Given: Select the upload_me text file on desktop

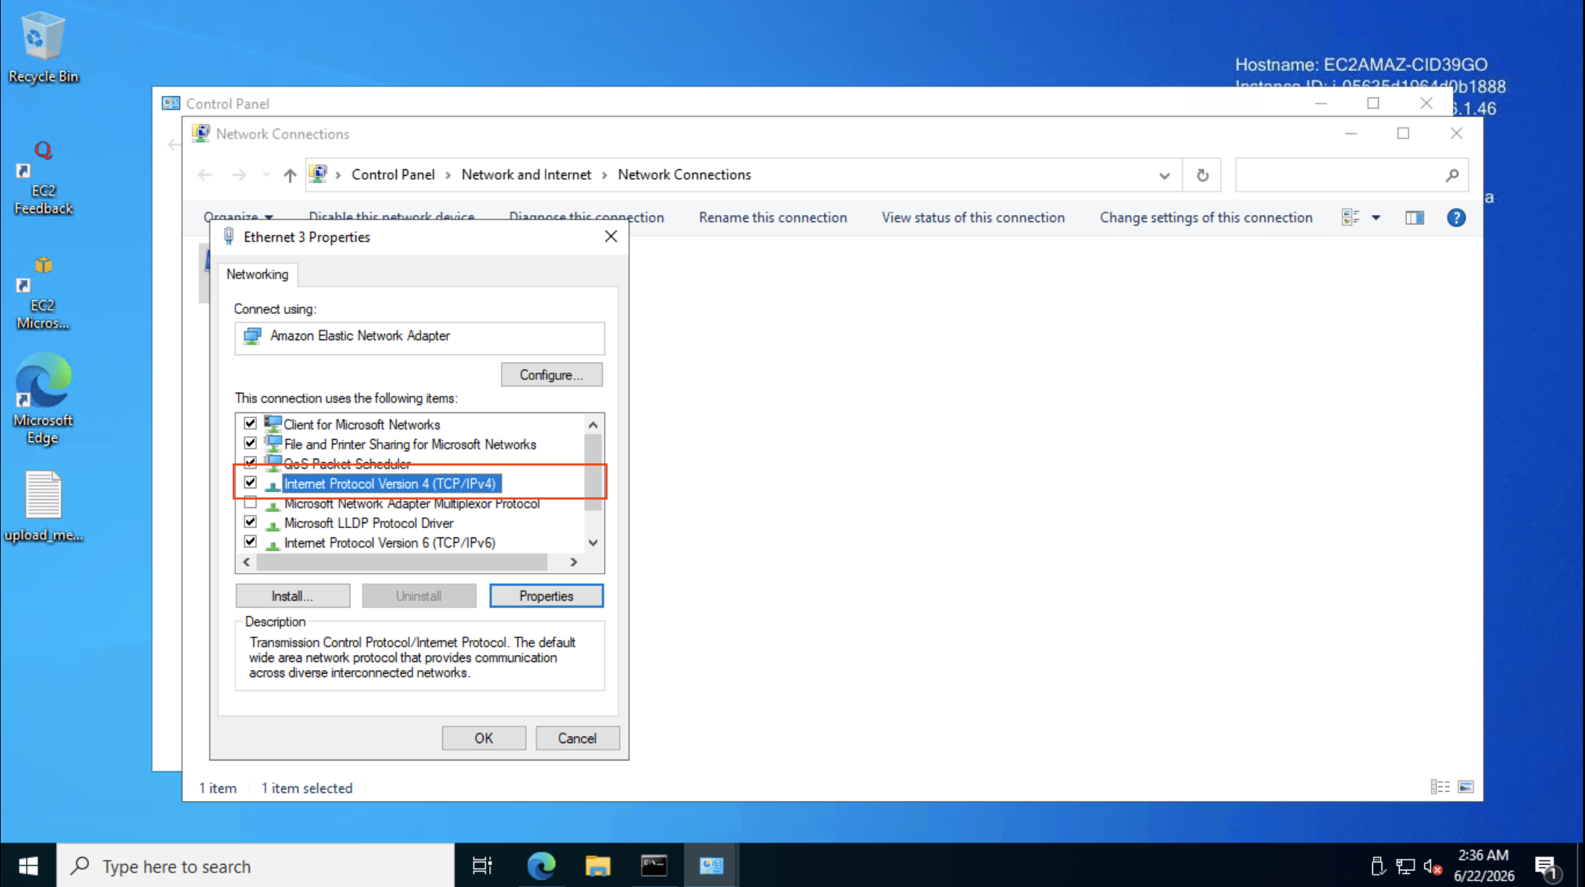Looking at the screenshot, I should [43, 506].
